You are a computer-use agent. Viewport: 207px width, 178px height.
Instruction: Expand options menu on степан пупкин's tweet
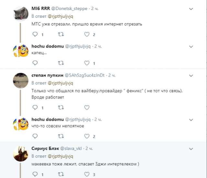point(191,76)
